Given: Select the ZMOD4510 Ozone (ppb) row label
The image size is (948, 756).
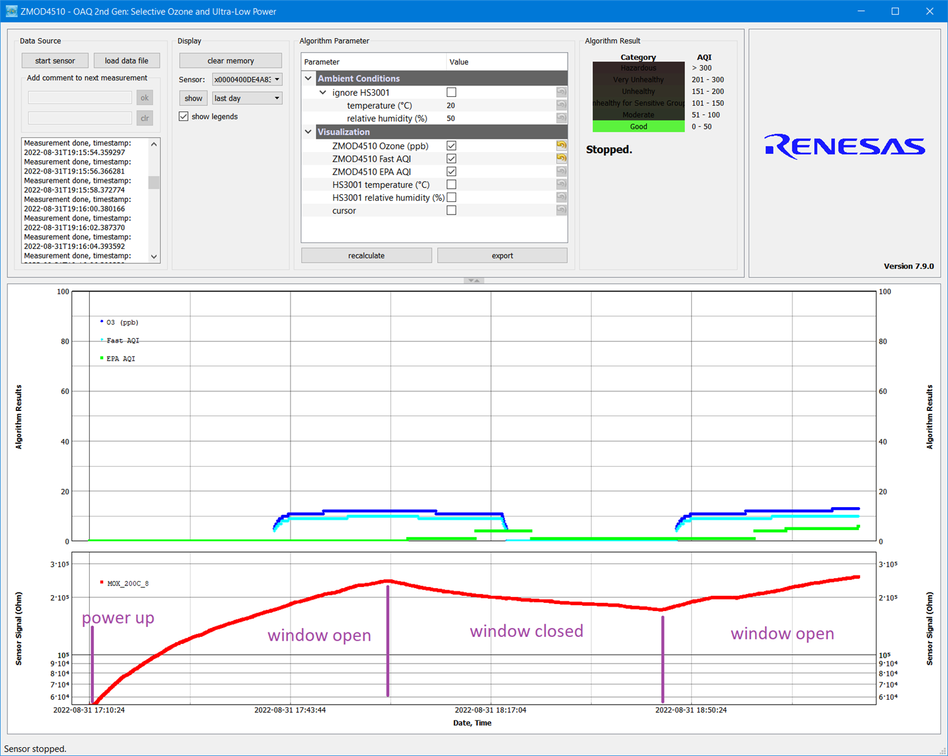Looking at the screenshot, I should pyautogui.click(x=380, y=146).
